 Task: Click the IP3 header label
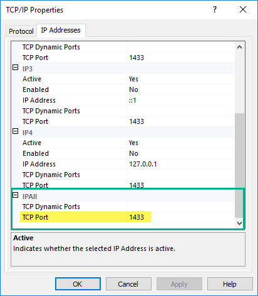[x=28, y=69]
